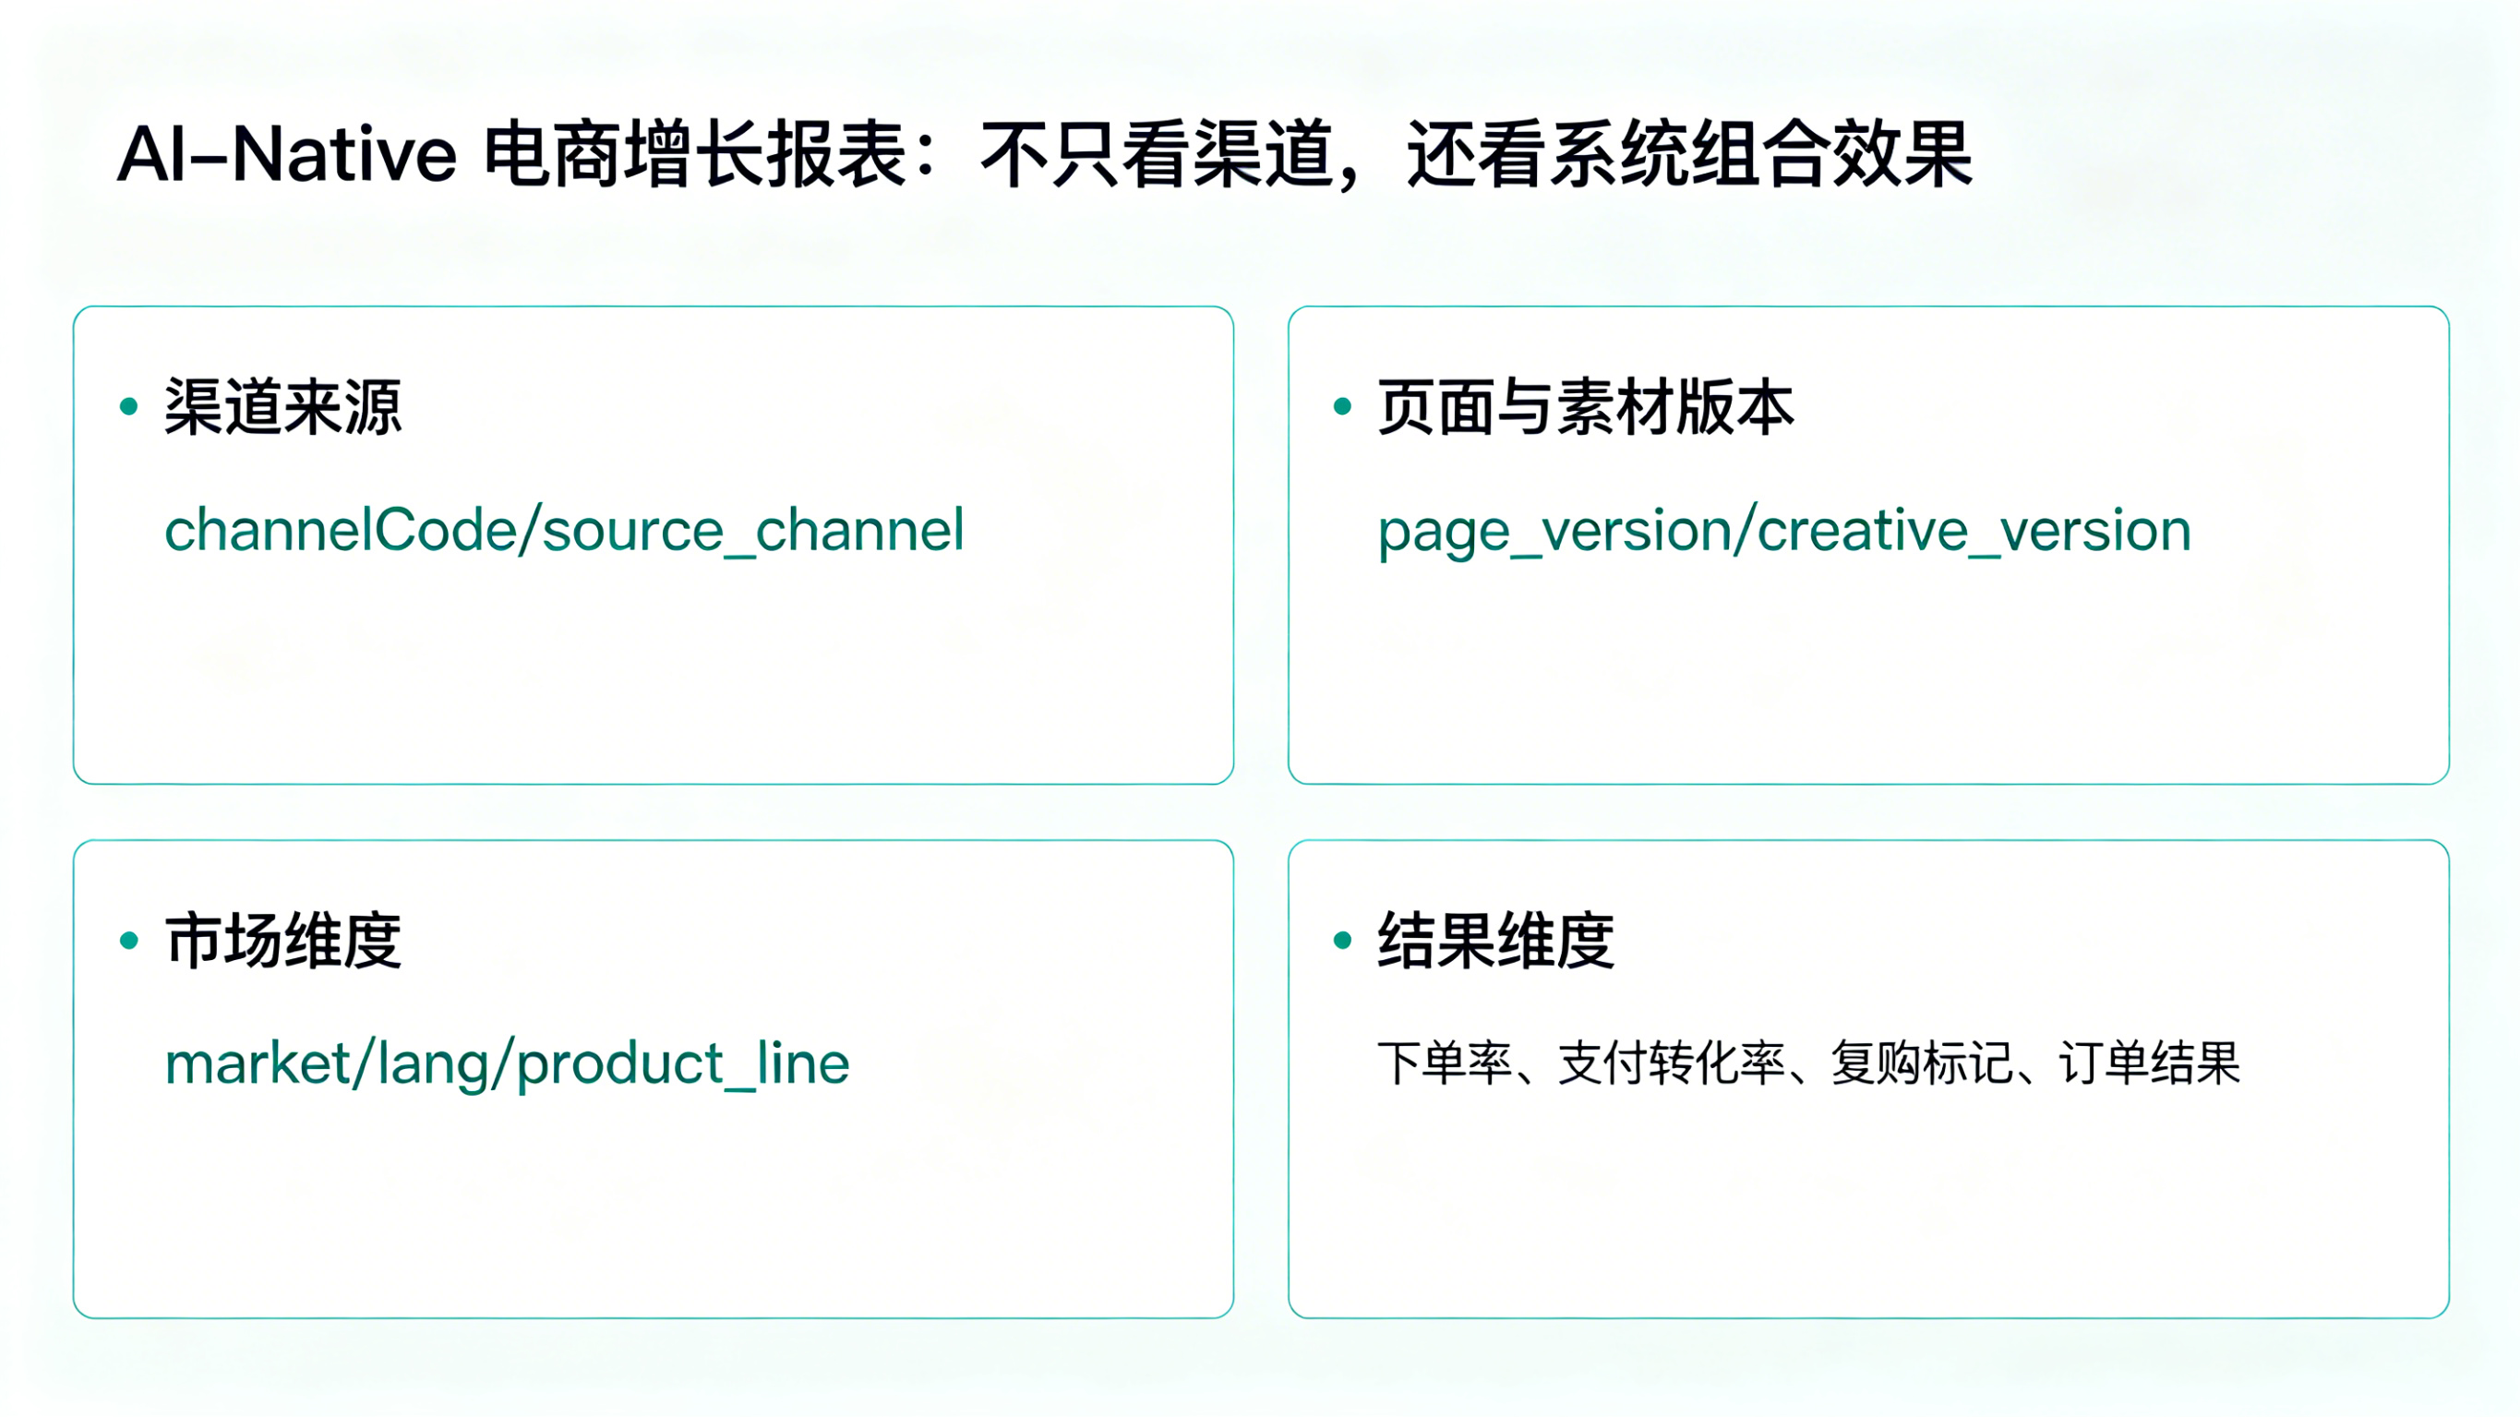Click the bullet dot beside 市场维度

pyautogui.click(x=128, y=941)
